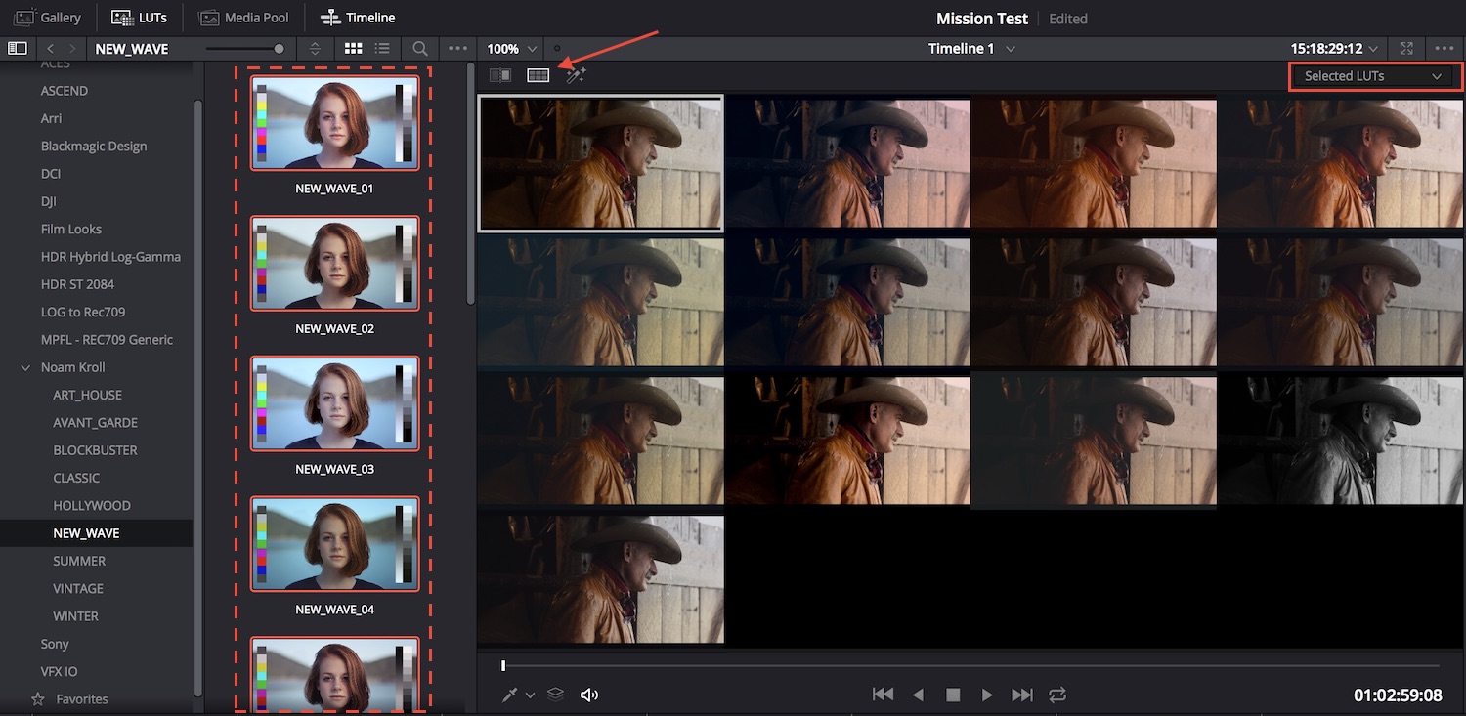Open the Timeline 1 selector dropdown
1466x716 pixels.
[971, 48]
